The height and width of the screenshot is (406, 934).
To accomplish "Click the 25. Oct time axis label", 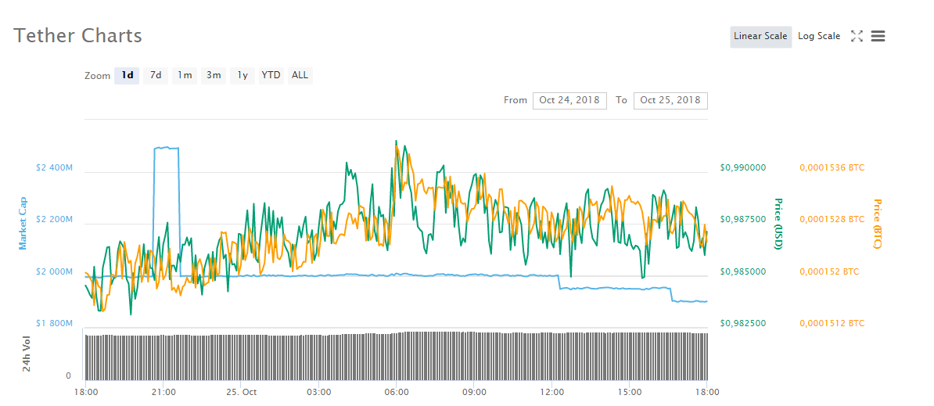I will pos(241,392).
